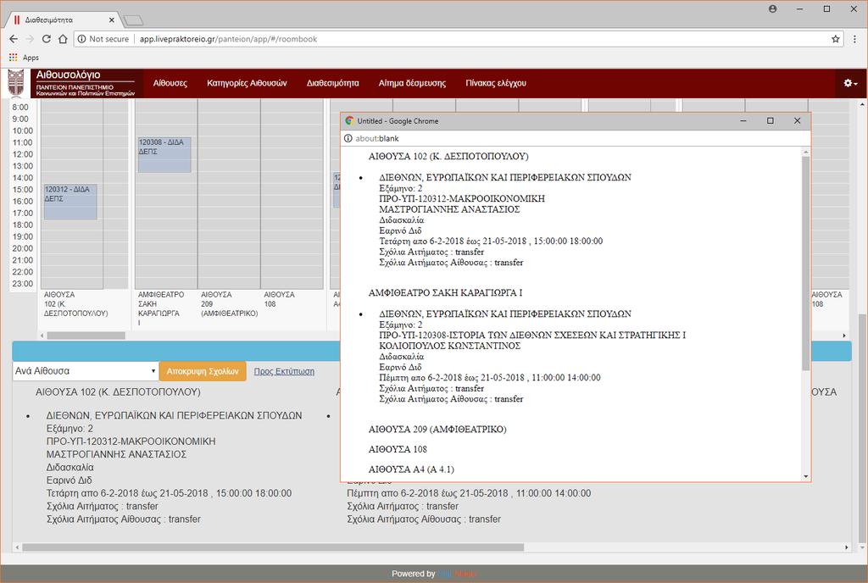Maximize the Untitled popup window

[770, 120]
